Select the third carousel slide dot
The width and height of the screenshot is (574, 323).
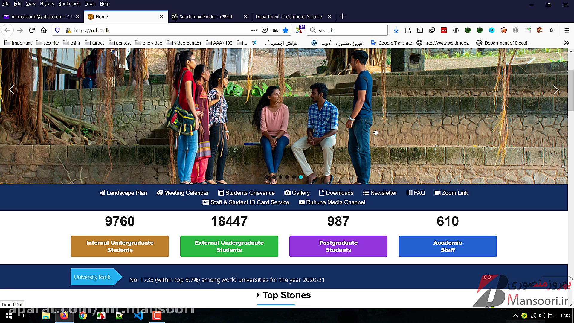click(x=280, y=177)
